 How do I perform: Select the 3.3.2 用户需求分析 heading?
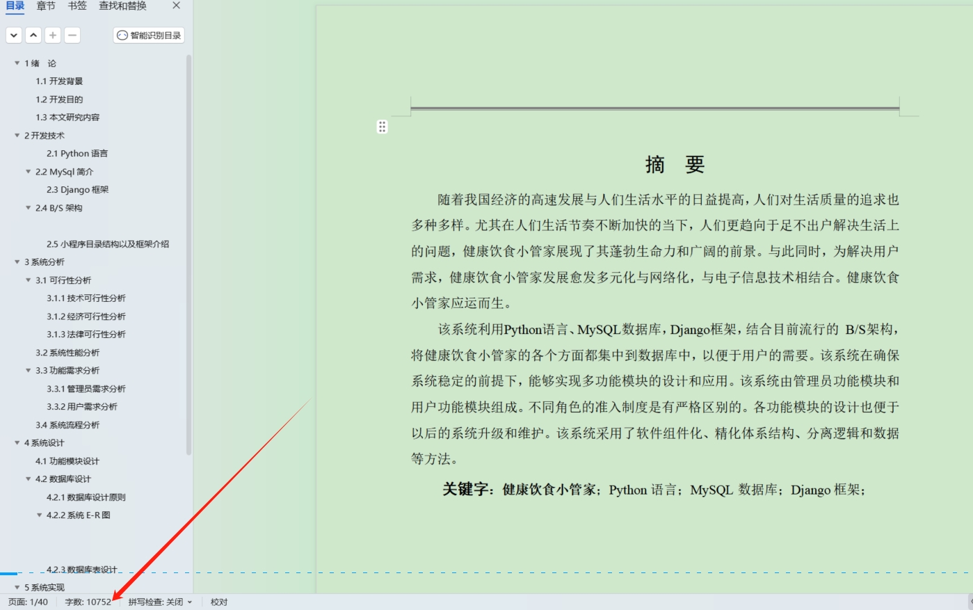(82, 406)
